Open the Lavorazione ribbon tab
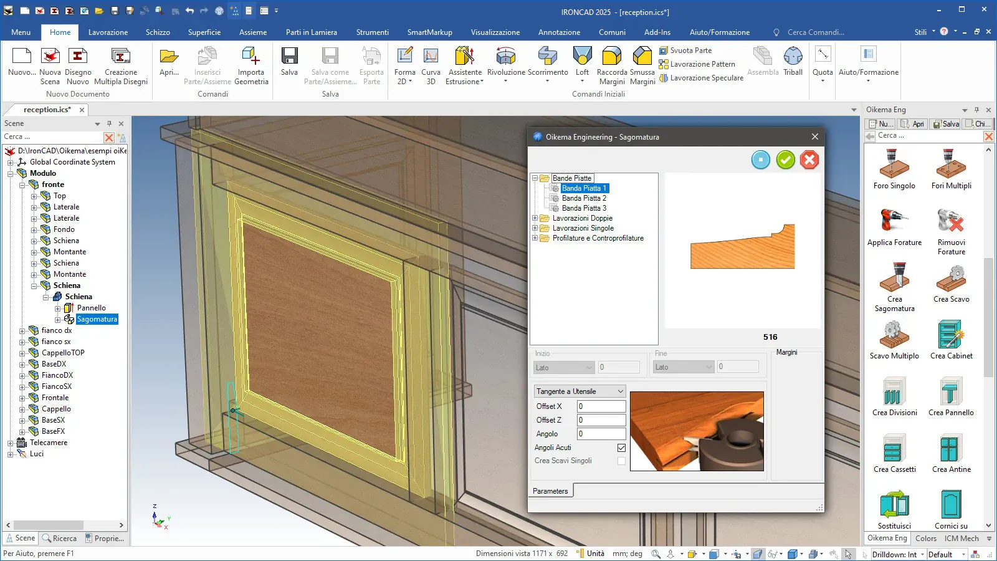This screenshot has height=561, width=997. point(108,32)
